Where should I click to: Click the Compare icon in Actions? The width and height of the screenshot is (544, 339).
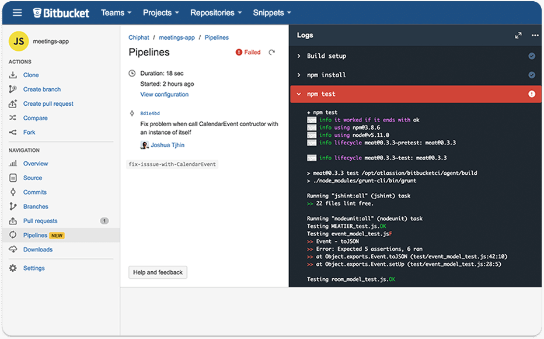(13, 118)
